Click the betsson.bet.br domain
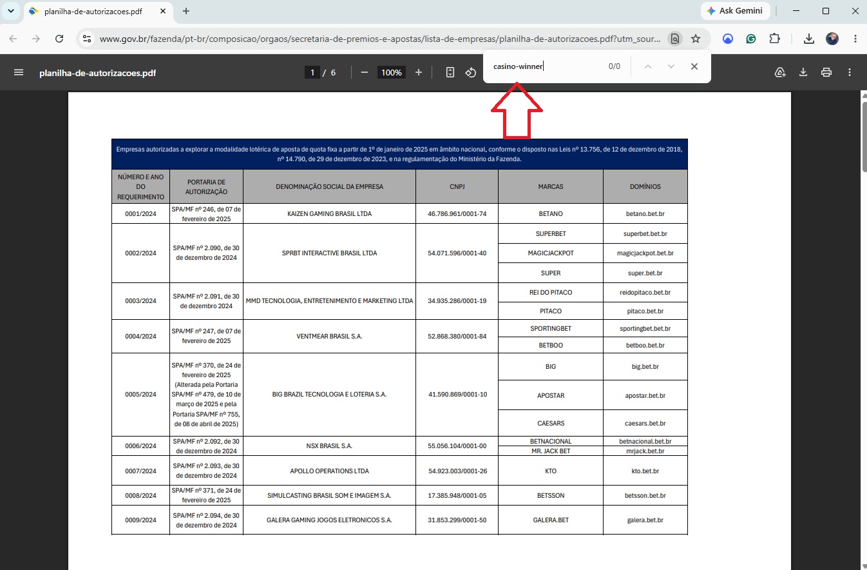Image resolution: width=867 pixels, height=570 pixels. point(645,495)
